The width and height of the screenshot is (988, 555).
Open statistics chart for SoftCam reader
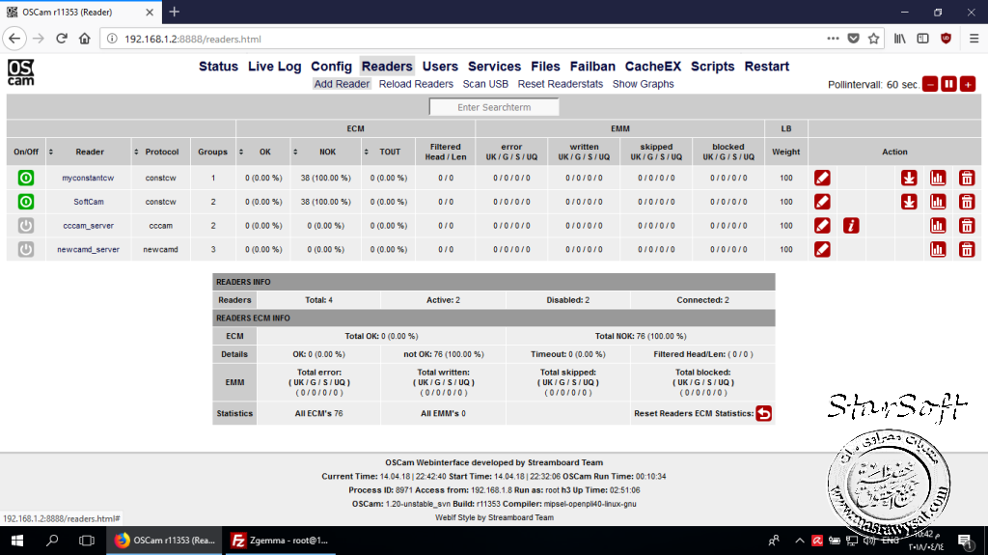click(x=938, y=202)
